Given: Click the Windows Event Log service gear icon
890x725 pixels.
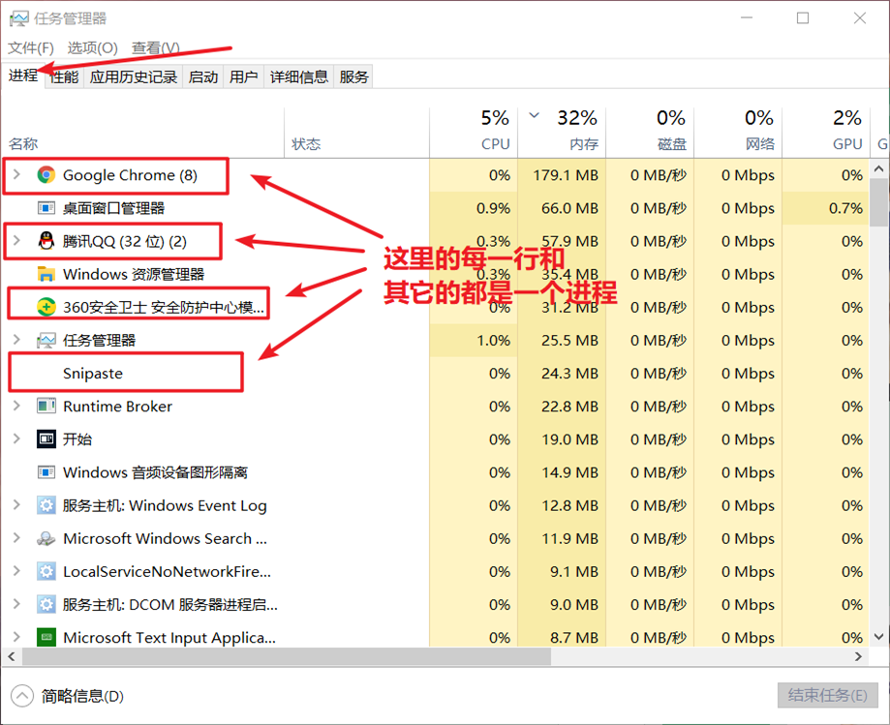Looking at the screenshot, I should pos(46,505).
